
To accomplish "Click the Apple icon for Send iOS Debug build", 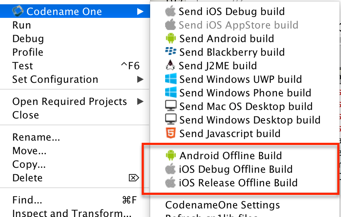I will [x=170, y=11].
